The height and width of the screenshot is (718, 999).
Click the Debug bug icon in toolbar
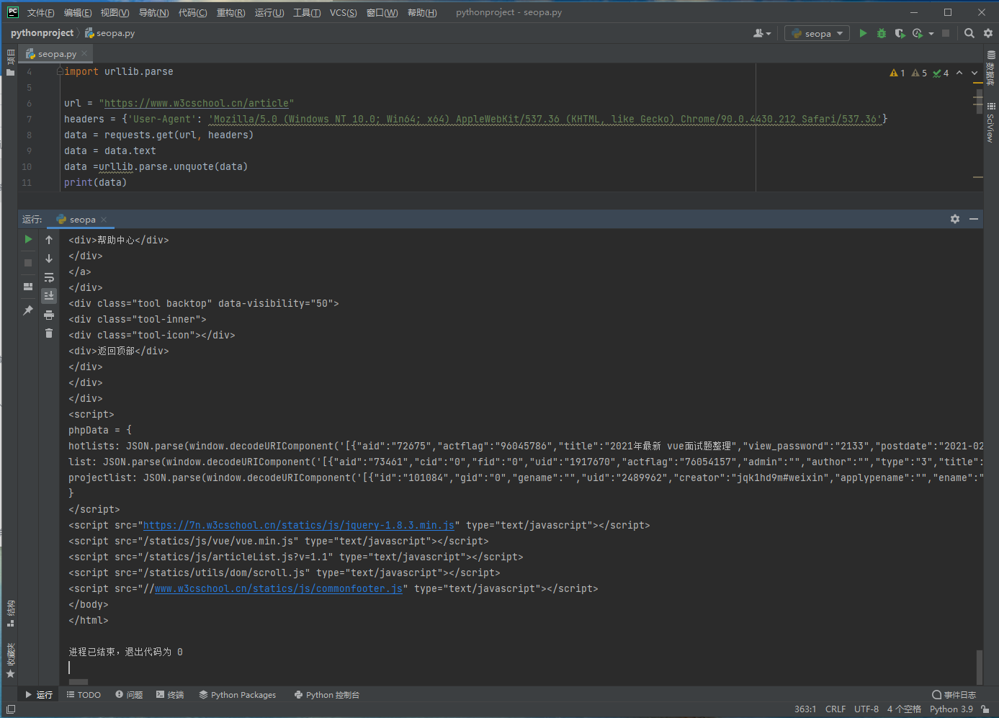[881, 33]
